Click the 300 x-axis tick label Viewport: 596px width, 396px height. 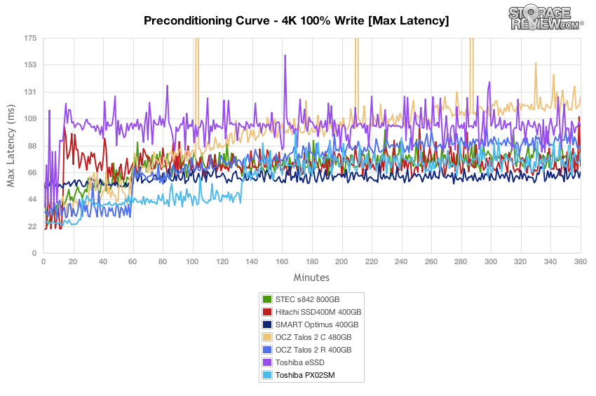491,261
